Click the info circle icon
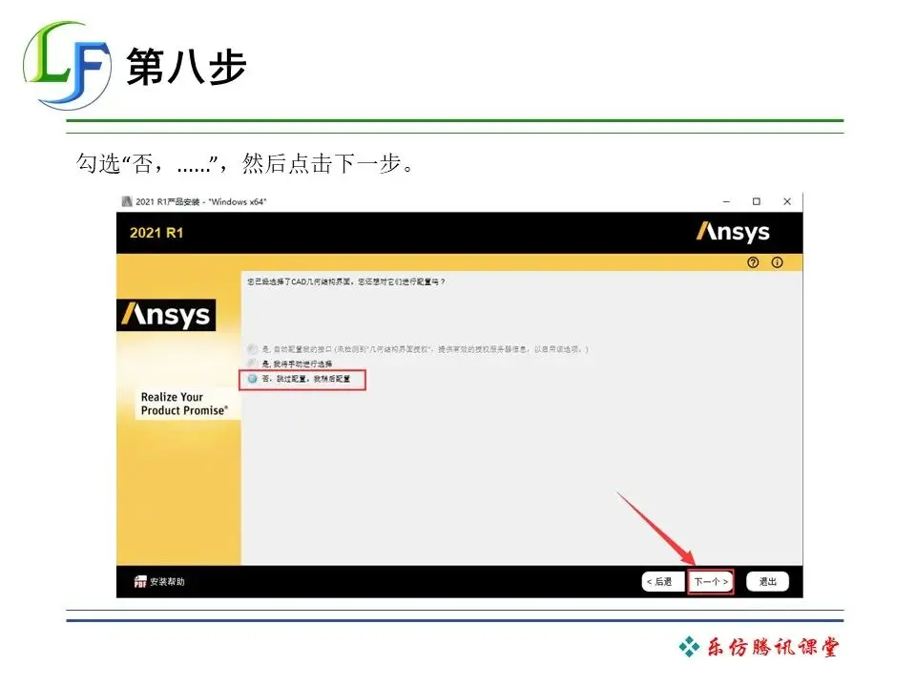 [777, 262]
